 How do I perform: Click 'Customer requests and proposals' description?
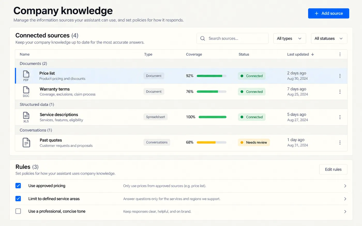(x=66, y=146)
